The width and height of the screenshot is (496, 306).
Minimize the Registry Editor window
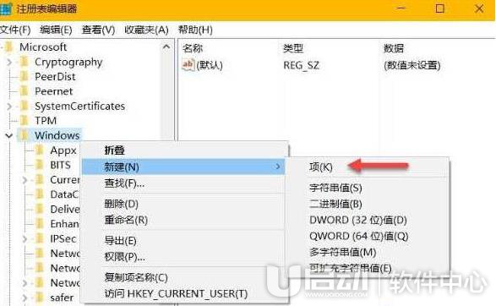click(x=401, y=8)
